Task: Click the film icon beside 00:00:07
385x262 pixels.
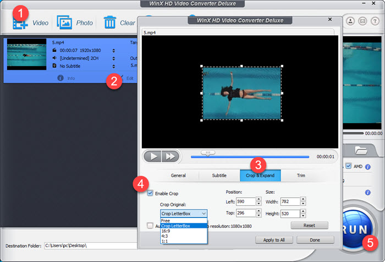Action: click(54, 50)
